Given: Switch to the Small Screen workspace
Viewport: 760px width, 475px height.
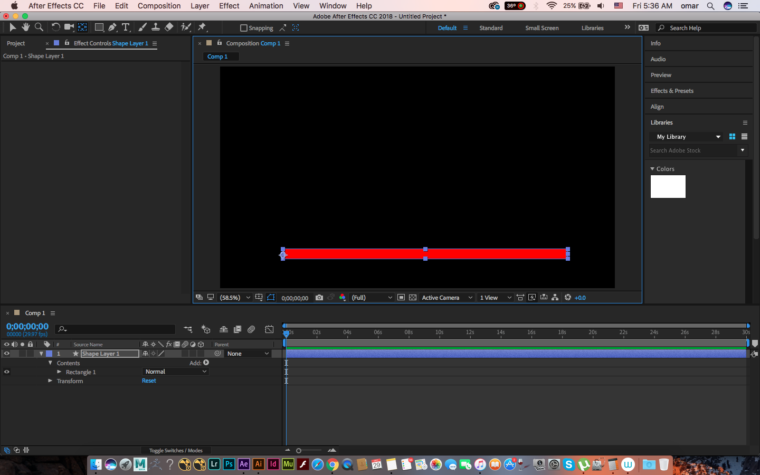Looking at the screenshot, I should coord(542,28).
